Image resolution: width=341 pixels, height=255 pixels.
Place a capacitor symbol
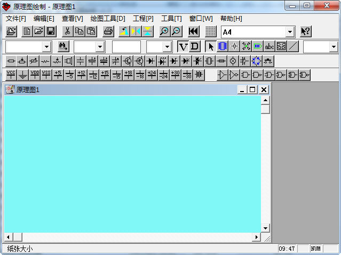(80, 61)
